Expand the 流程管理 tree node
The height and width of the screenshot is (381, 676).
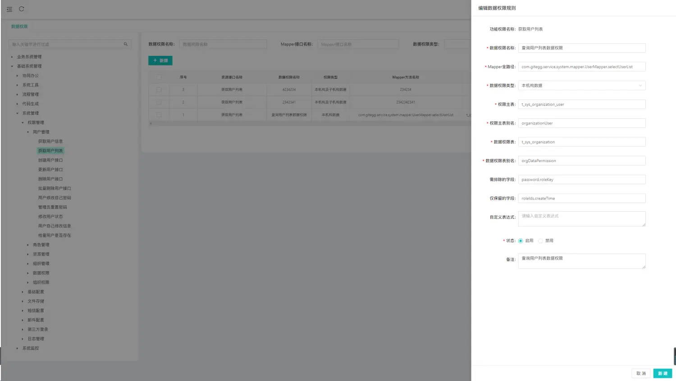pyautogui.click(x=17, y=95)
